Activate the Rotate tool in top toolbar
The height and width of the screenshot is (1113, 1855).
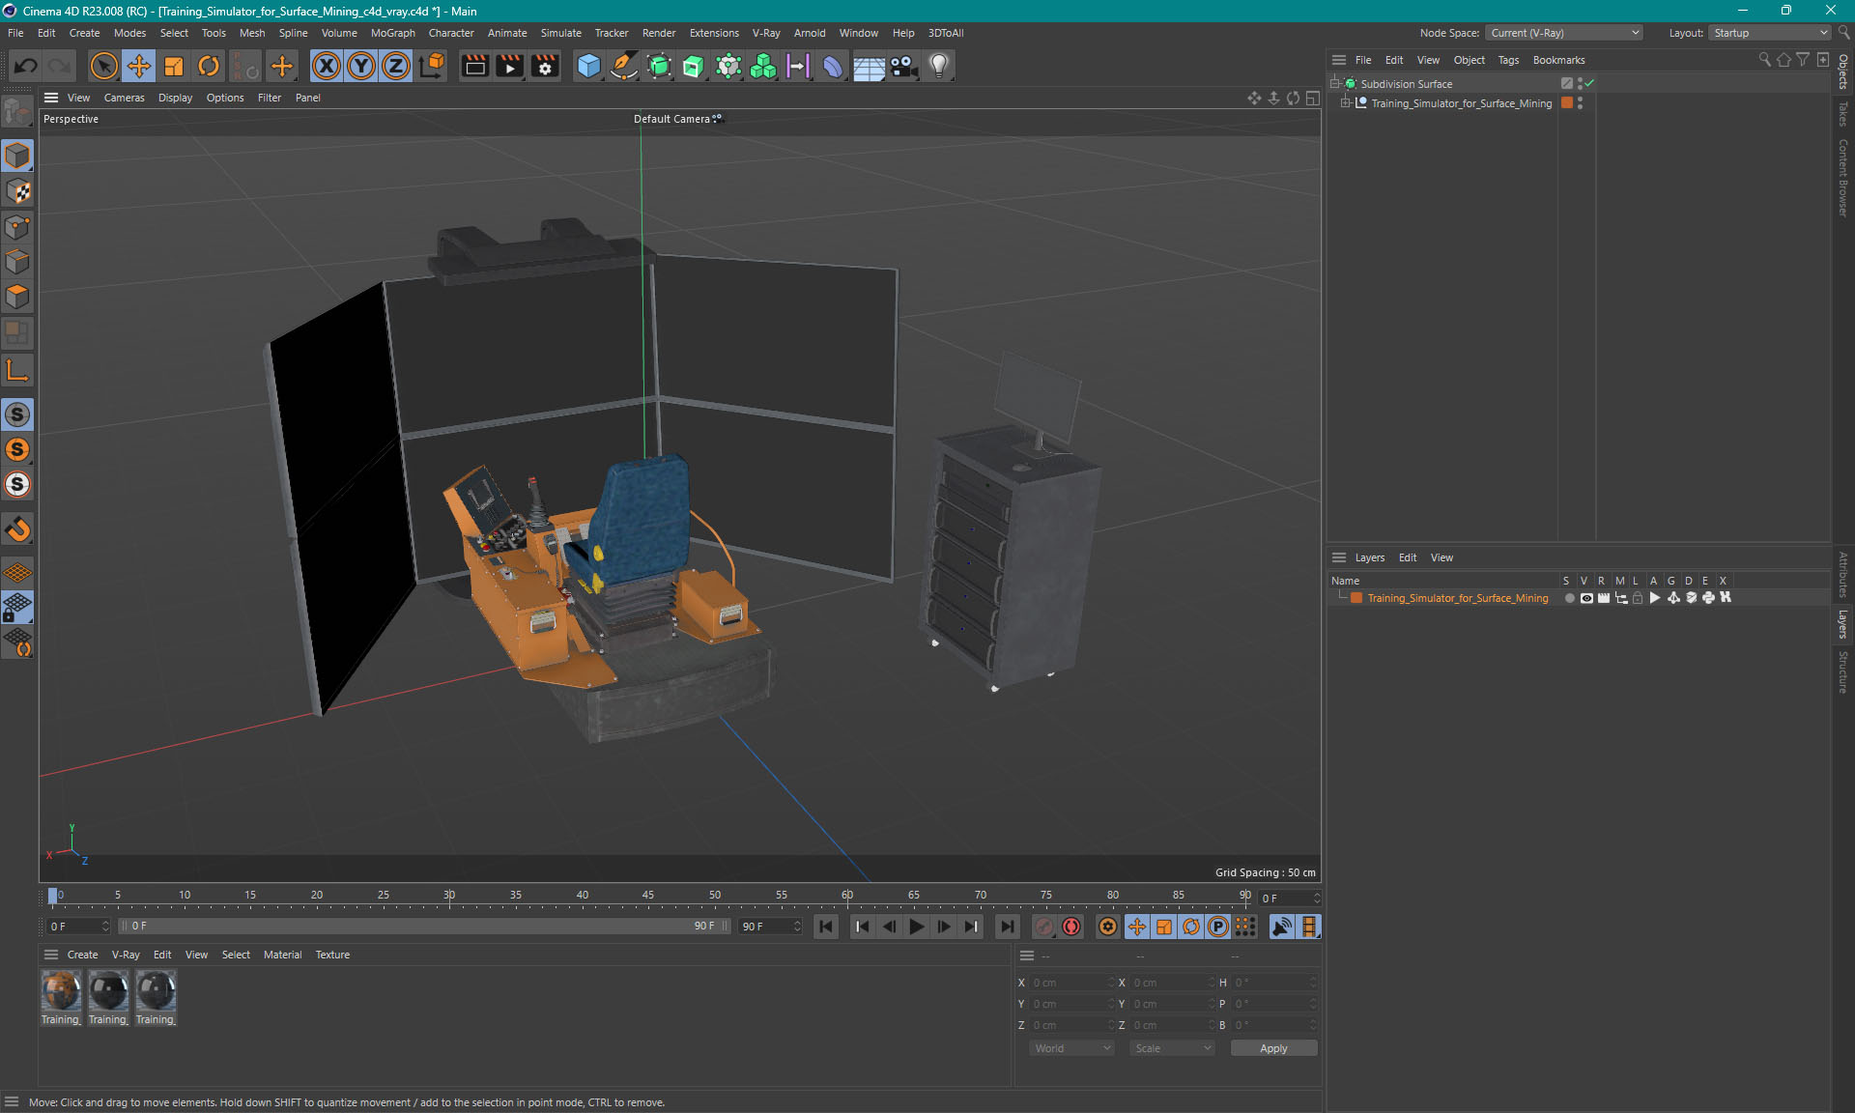tap(209, 66)
